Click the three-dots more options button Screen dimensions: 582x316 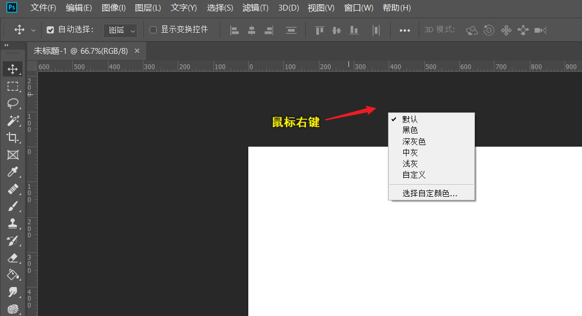pos(405,30)
